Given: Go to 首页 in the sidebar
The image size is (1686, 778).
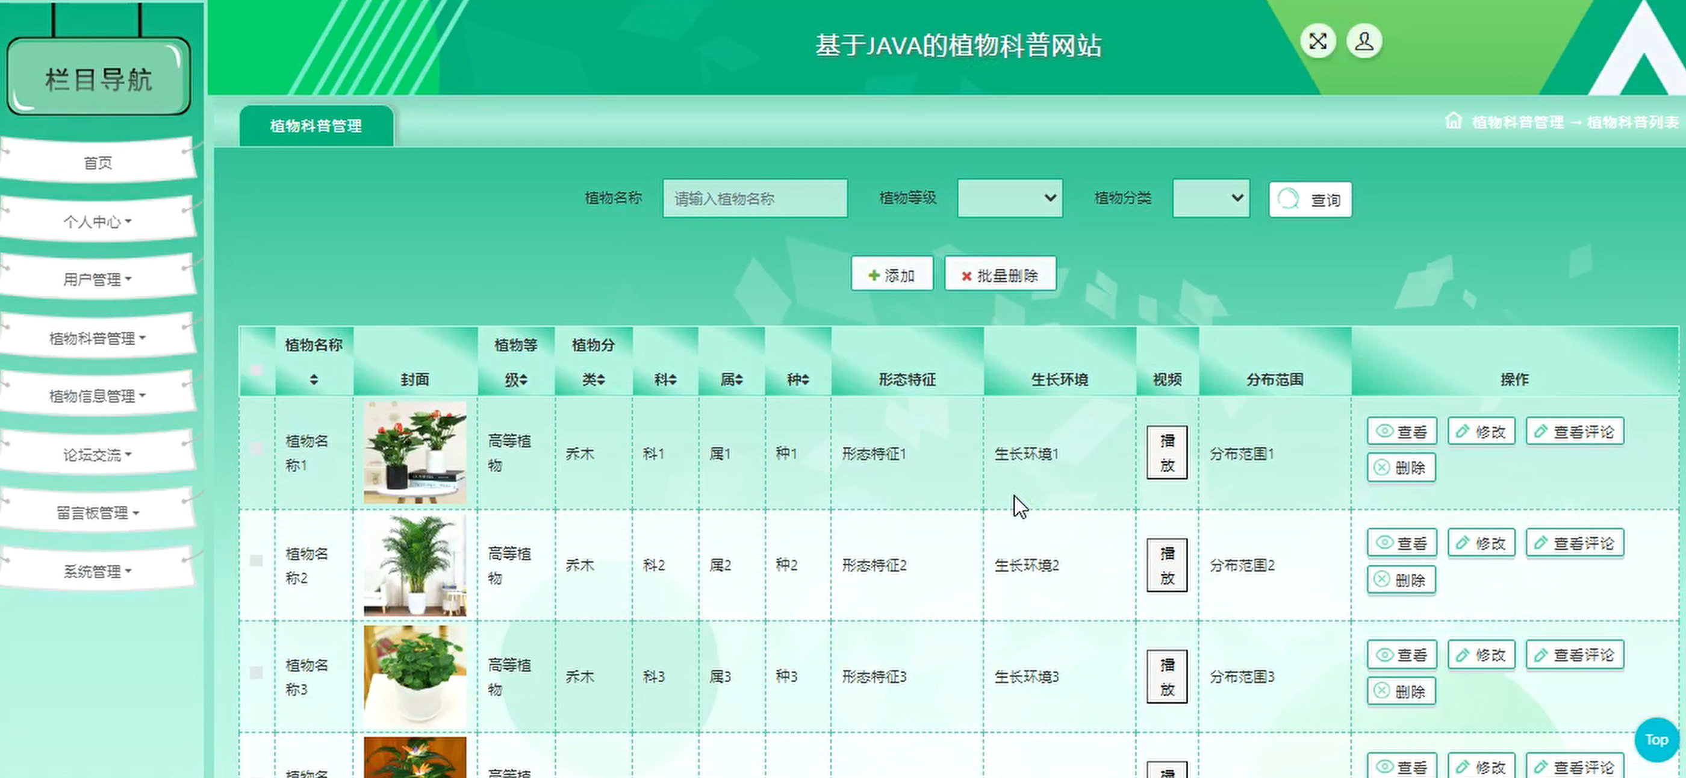Looking at the screenshot, I should 98,162.
